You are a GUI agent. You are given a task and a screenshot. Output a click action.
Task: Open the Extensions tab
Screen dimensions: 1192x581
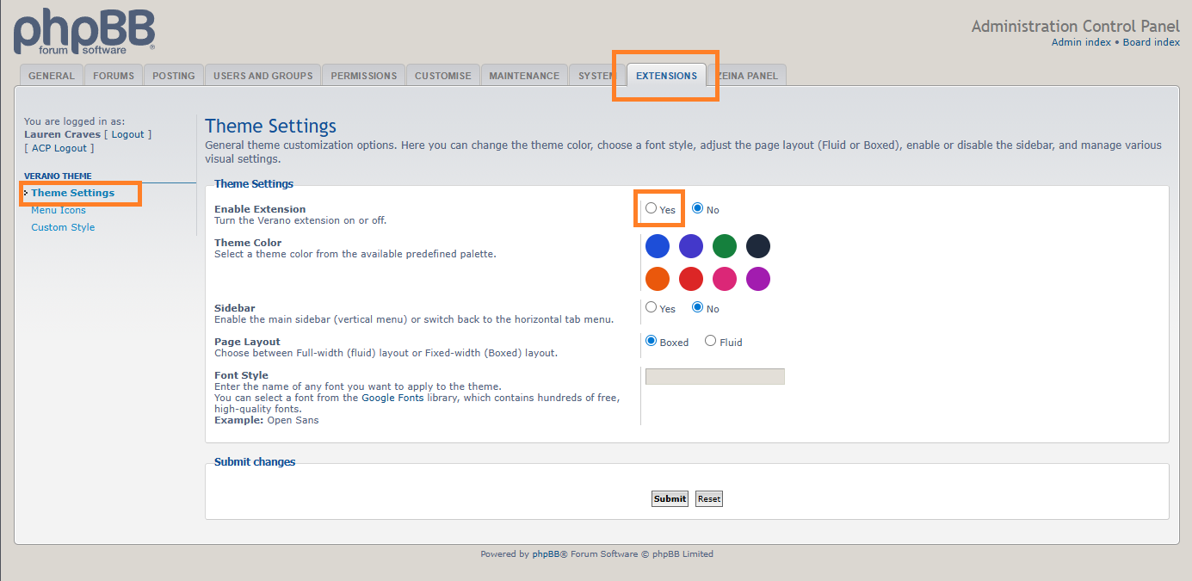(x=666, y=76)
